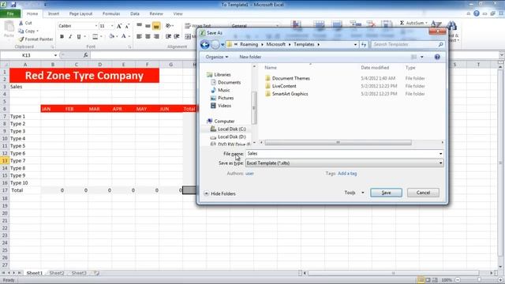
Task: Open the Save as type combo box
Action: tap(344, 163)
